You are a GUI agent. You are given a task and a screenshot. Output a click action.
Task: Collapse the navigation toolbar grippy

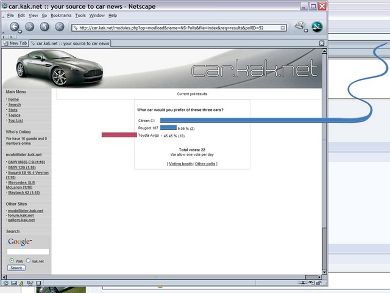pos(3,27)
